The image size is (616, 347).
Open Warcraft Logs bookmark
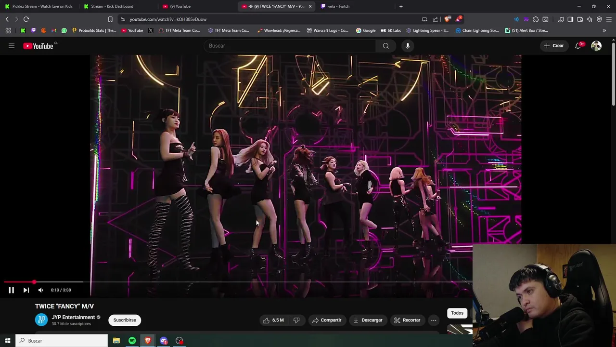(327, 30)
